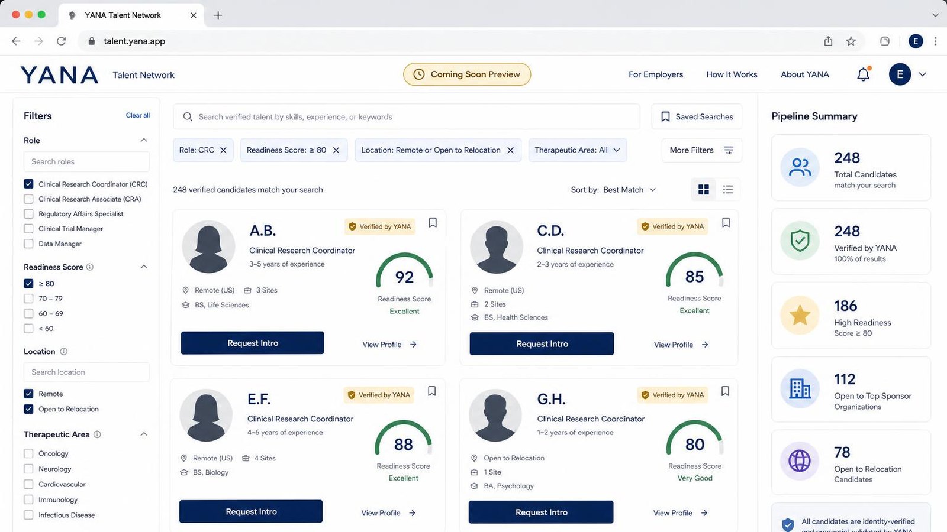Open For Employers nav item
The width and height of the screenshot is (947, 532).
(656, 74)
